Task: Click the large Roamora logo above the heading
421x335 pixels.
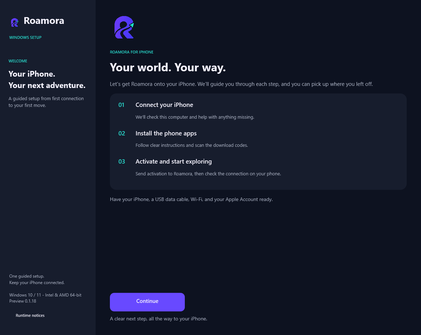Action: point(124,27)
